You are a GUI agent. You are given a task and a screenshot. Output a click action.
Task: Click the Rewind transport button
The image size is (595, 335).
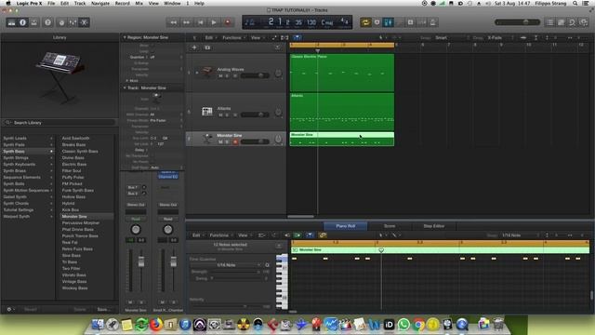(x=173, y=22)
